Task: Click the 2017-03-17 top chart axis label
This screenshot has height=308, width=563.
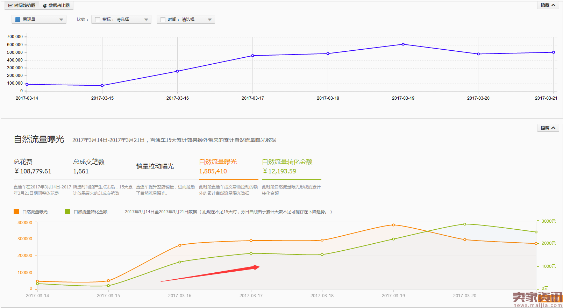Action: tap(253, 98)
